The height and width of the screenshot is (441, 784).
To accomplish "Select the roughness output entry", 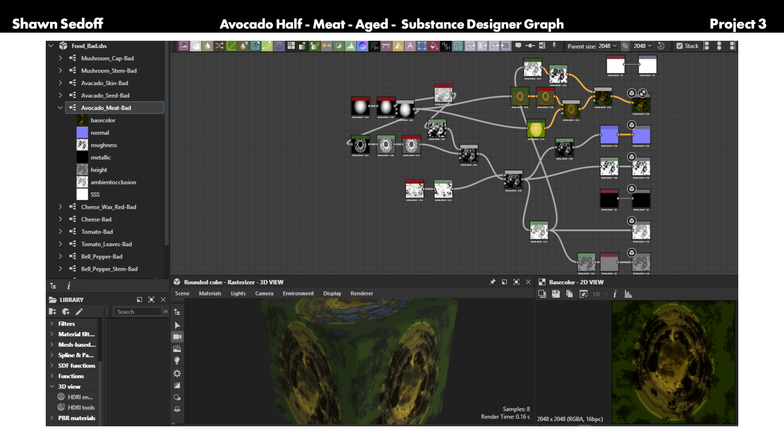I will coord(104,145).
